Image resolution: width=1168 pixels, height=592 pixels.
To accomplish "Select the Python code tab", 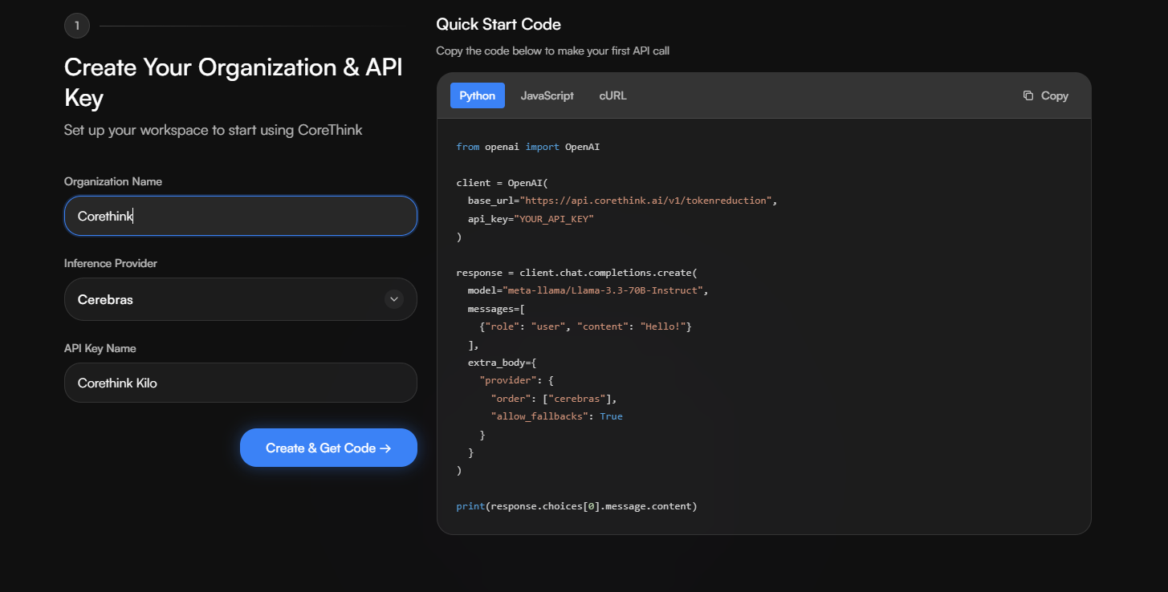I will (x=478, y=95).
